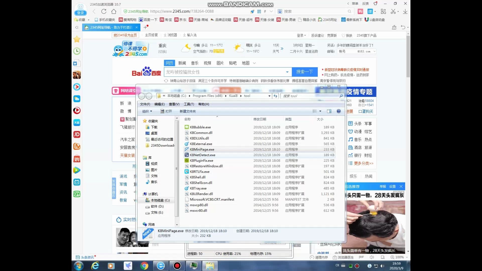Open the Explorer view options dropdown arrow
The height and width of the screenshot is (271, 482).
320,111
